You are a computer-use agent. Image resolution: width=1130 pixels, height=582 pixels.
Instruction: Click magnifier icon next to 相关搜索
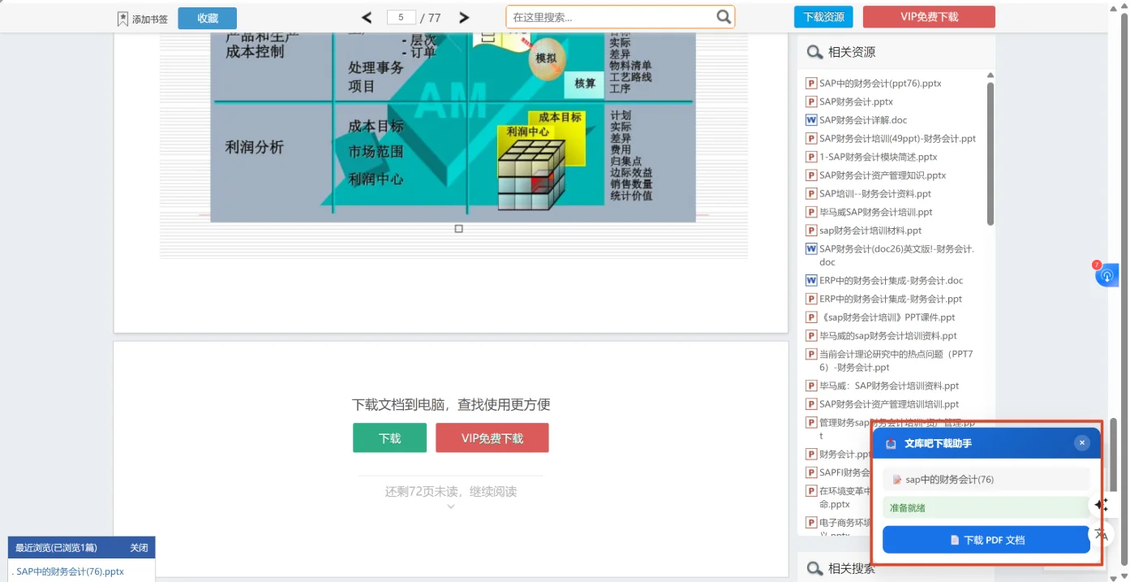point(814,568)
